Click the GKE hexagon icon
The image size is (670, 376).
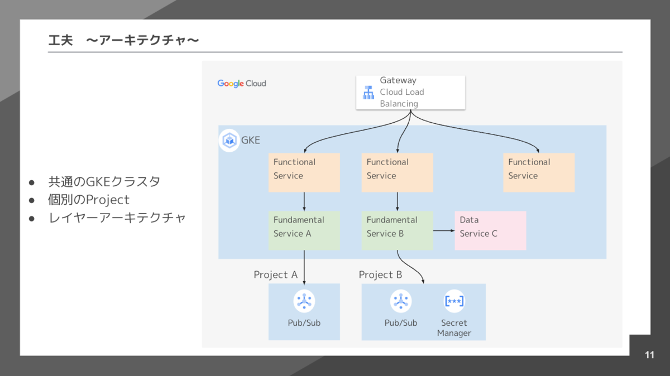[229, 140]
